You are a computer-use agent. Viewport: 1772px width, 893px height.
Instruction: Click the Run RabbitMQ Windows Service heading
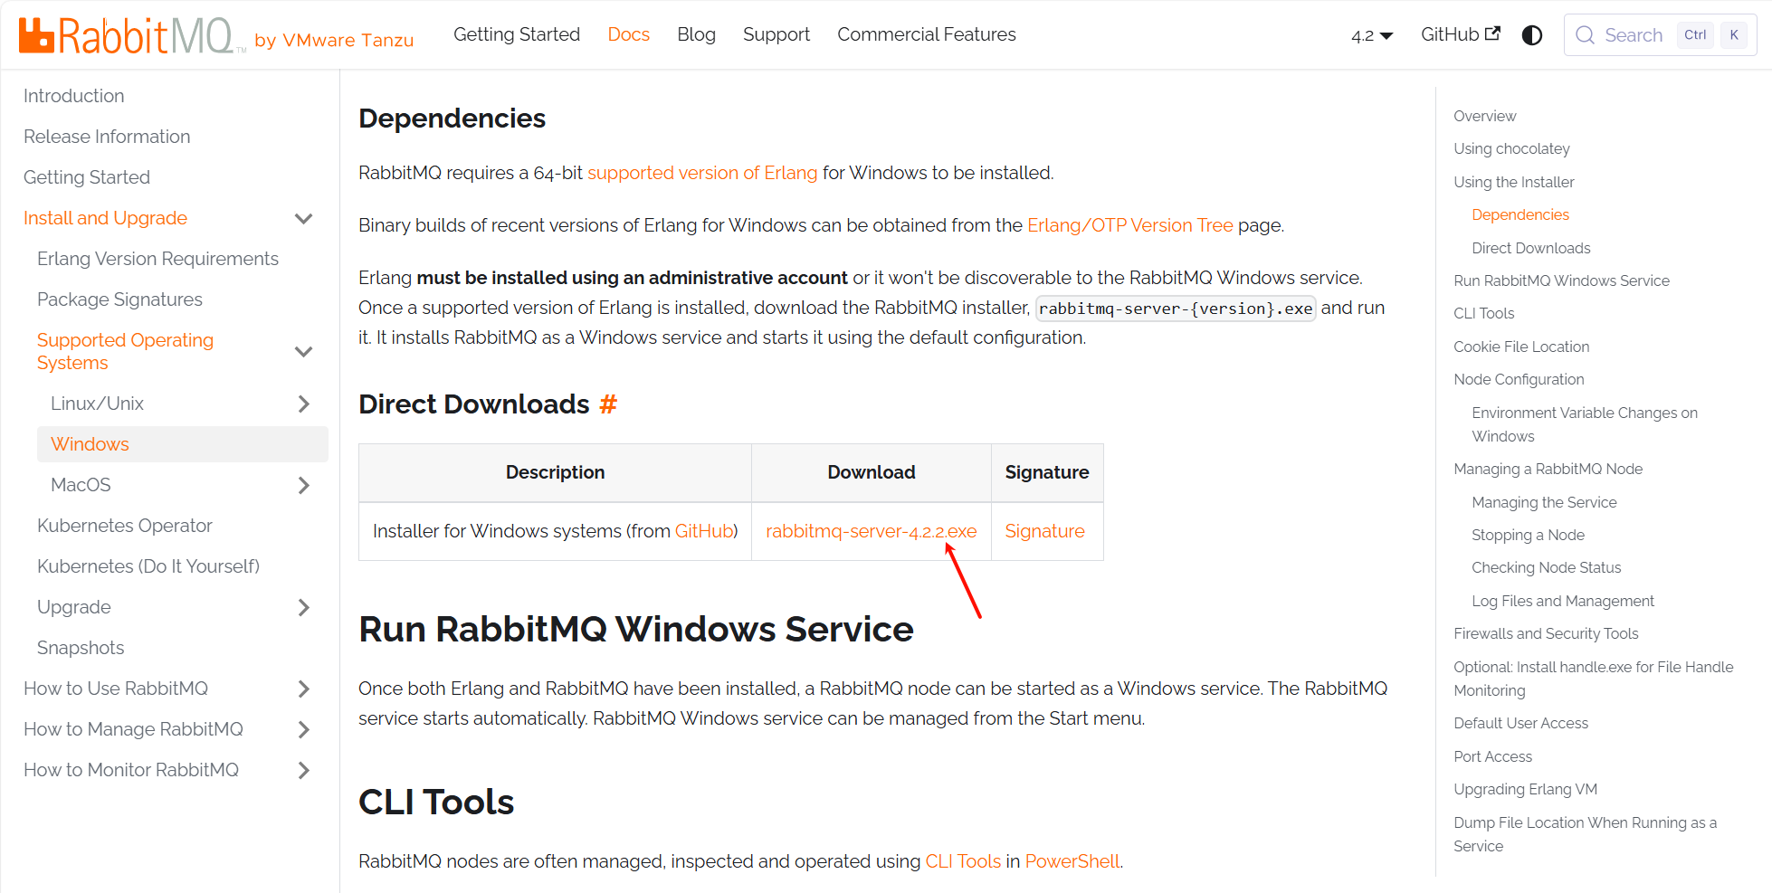pyautogui.click(x=636, y=630)
